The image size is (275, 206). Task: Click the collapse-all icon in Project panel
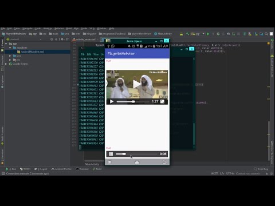click(x=56, y=39)
